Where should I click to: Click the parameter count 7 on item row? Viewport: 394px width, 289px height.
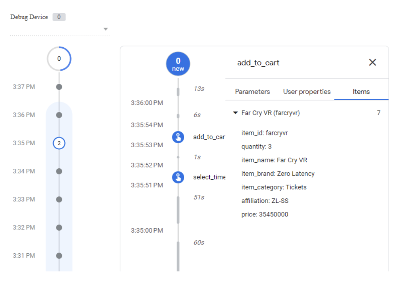tap(379, 113)
